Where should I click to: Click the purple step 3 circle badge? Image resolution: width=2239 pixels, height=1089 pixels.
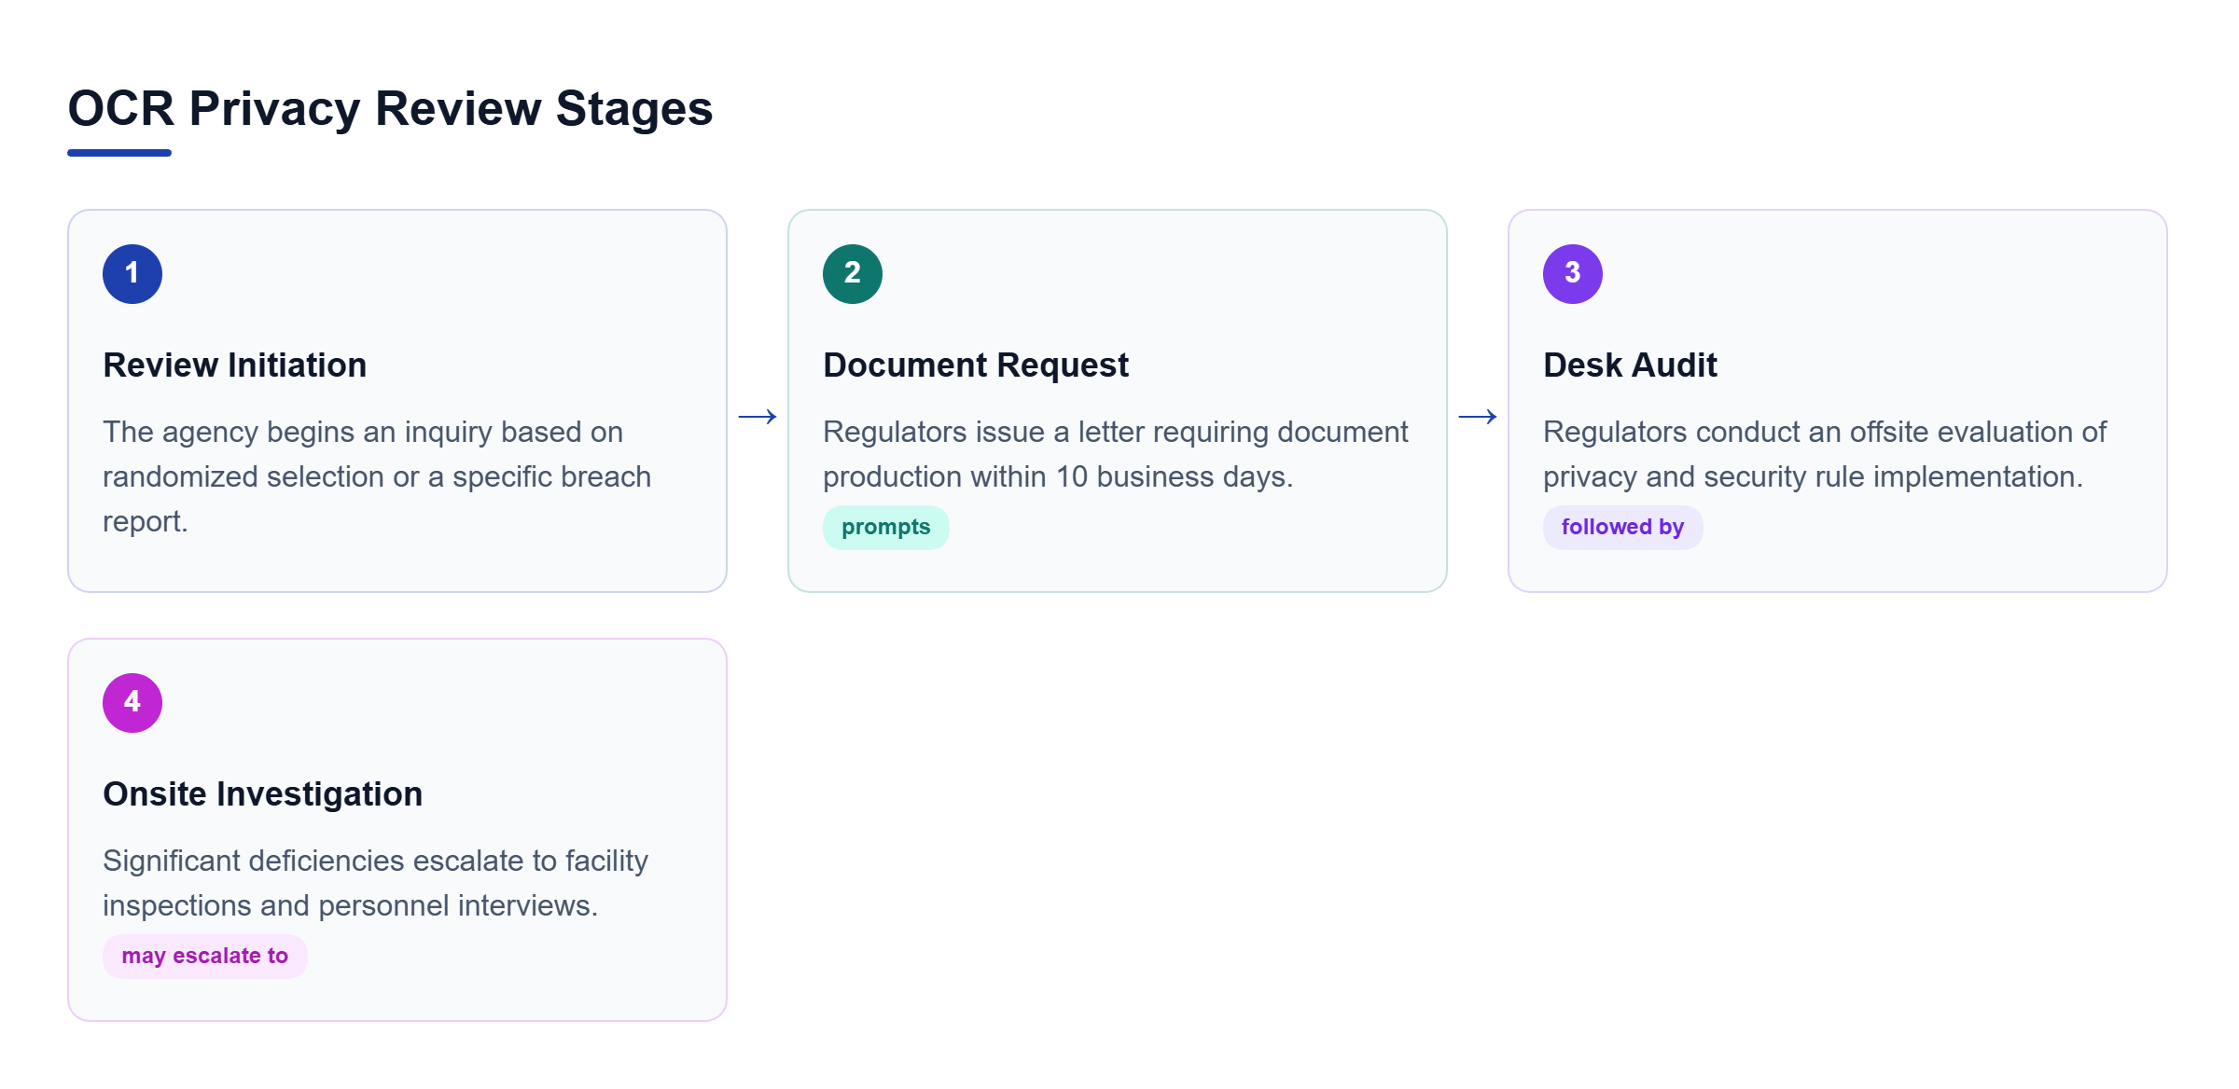pyautogui.click(x=1573, y=274)
